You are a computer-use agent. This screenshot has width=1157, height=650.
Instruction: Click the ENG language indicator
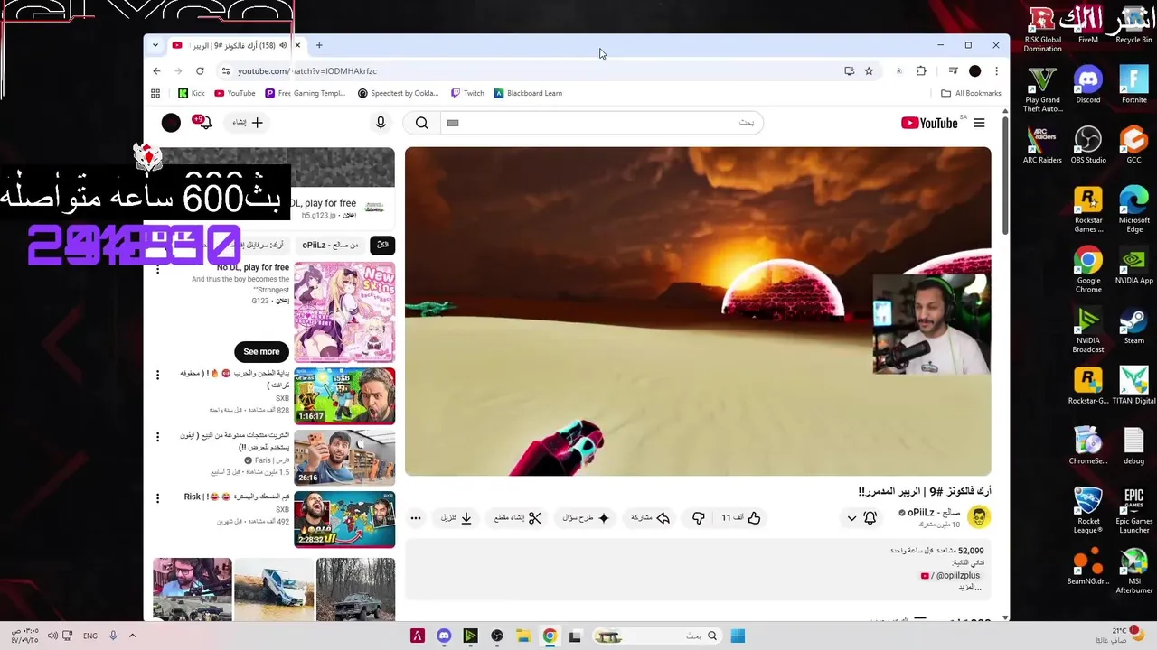point(90,636)
